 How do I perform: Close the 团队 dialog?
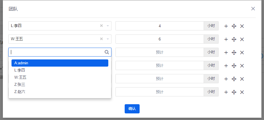click(x=253, y=9)
